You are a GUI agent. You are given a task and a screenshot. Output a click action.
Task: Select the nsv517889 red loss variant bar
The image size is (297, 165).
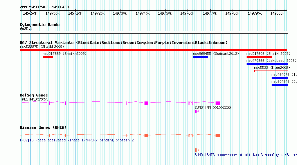click(48, 57)
